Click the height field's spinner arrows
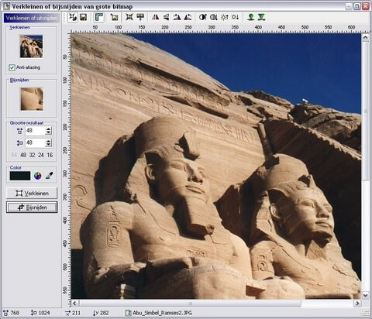 [49, 142]
